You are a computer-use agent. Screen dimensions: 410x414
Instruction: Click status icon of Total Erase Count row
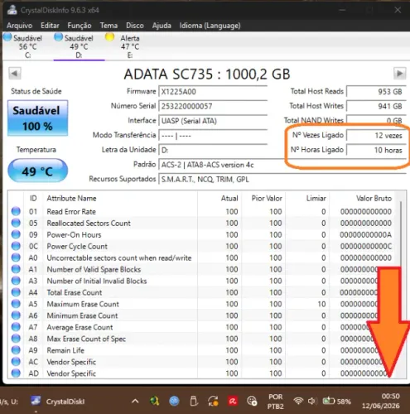pyautogui.click(x=16, y=292)
